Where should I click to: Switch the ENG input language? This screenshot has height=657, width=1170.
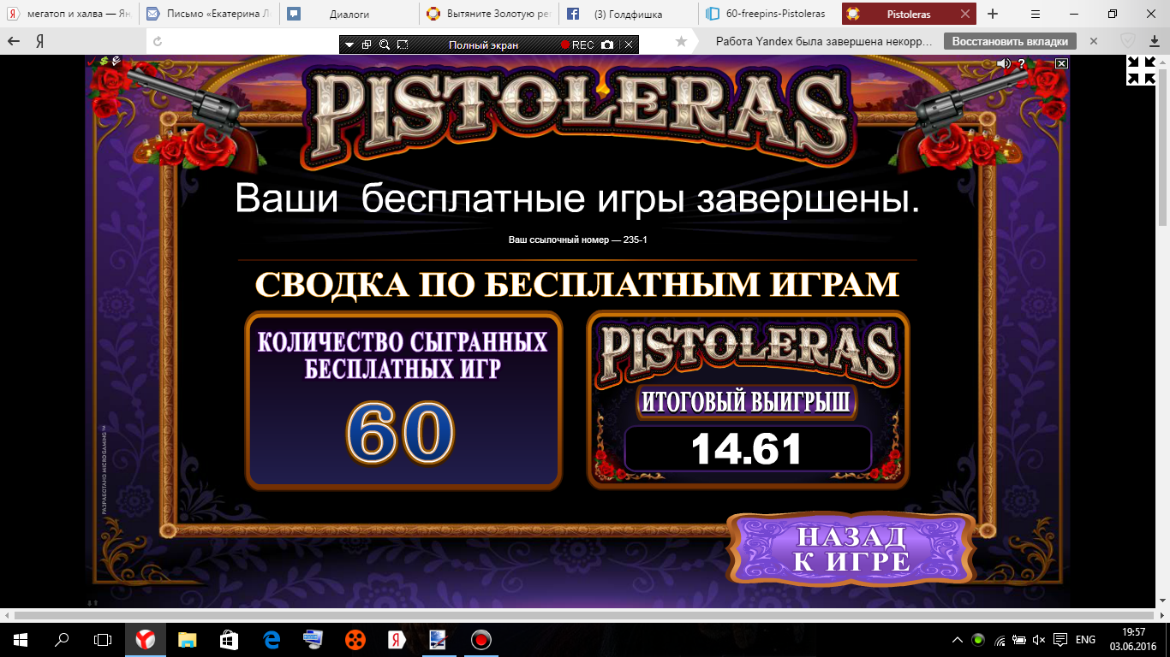pos(1085,640)
